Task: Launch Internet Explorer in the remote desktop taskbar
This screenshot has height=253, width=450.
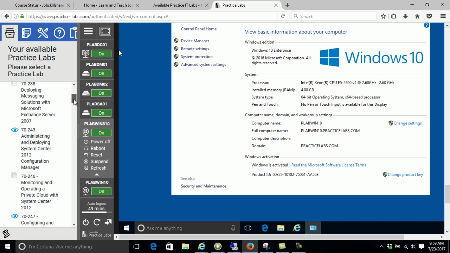Action: click(297, 228)
